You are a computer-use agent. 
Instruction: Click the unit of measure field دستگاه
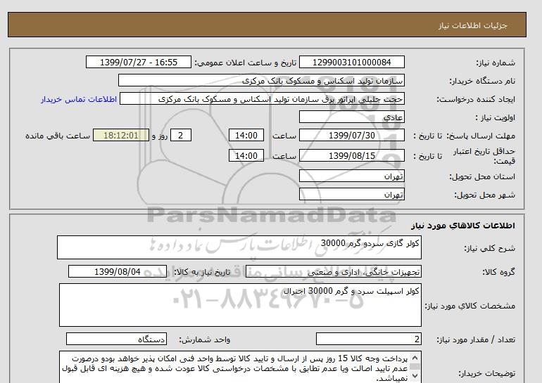click(x=116, y=339)
